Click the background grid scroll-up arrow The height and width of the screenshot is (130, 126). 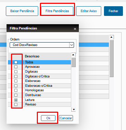coord(112,37)
